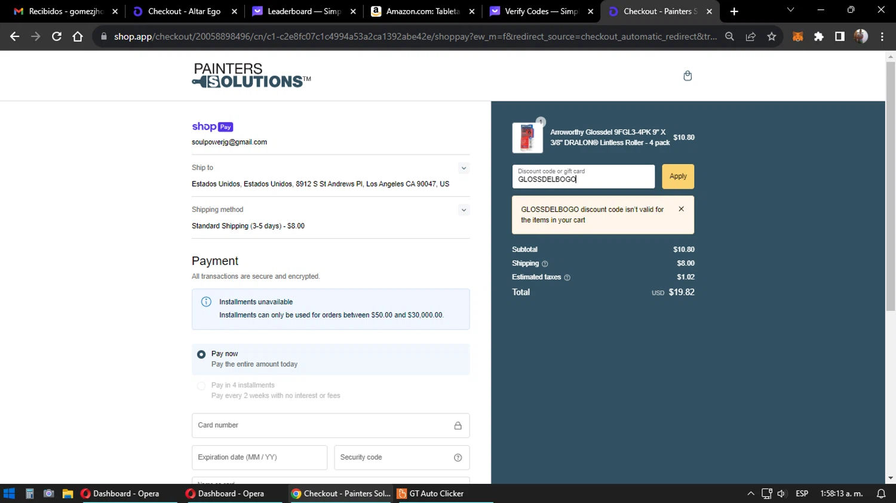Image resolution: width=896 pixels, height=503 pixels.
Task: Click the Estimated taxes help icon
Action: point(567,277)
